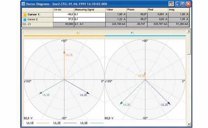Click the UL3E vector label in right diagram

[127, 105]
